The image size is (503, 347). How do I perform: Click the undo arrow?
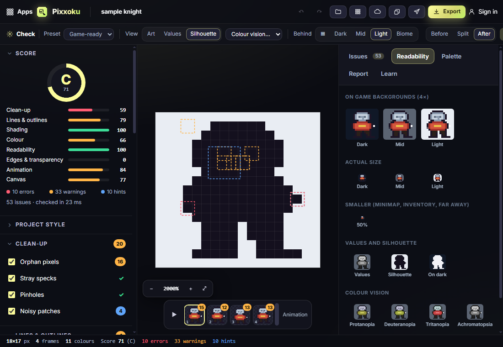(x=301, y=11)
